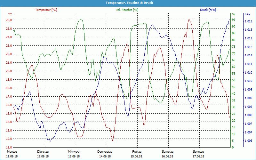The image size is (256, 160).
Task: Click the date '16.06.18'
Action: click(x=167, y=156)
